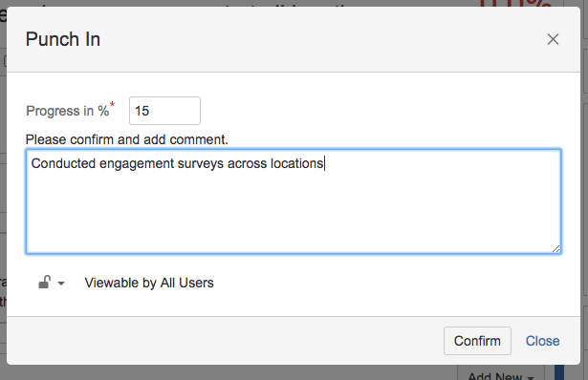Viewport: 588px width, 380px height.
Task: Close the Punch In dialog with X icon
Action: [553, 39]
